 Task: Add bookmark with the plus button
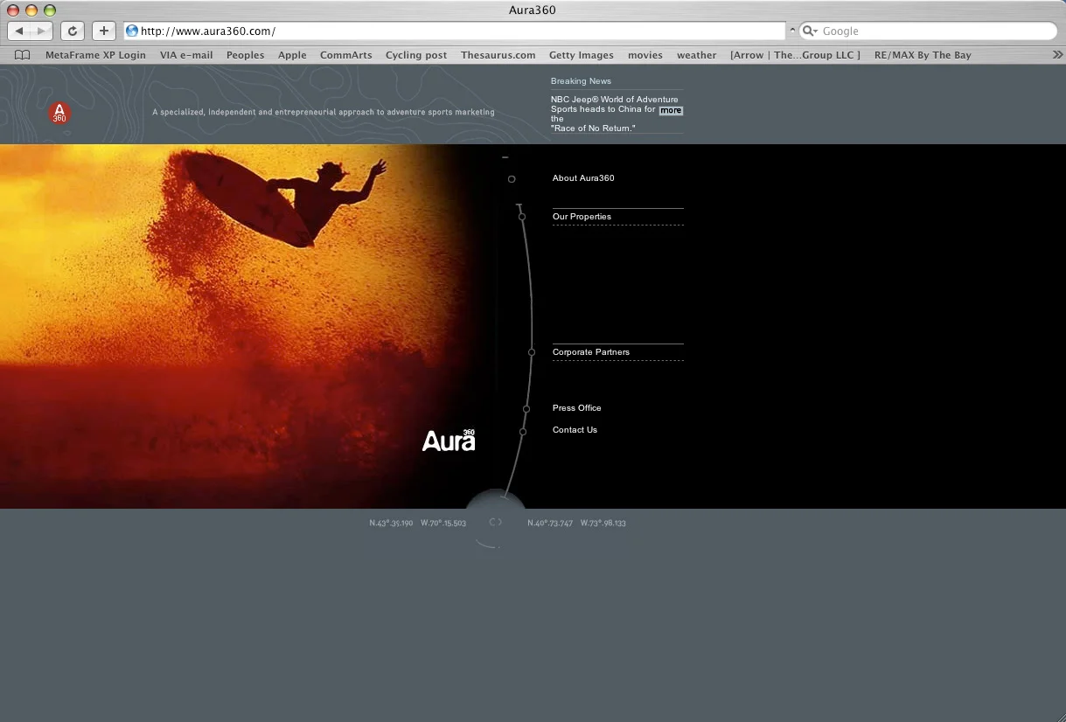[x=104, y=31]
